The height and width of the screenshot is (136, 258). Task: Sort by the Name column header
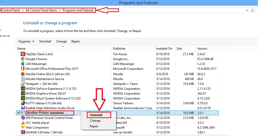click(21, 49)
